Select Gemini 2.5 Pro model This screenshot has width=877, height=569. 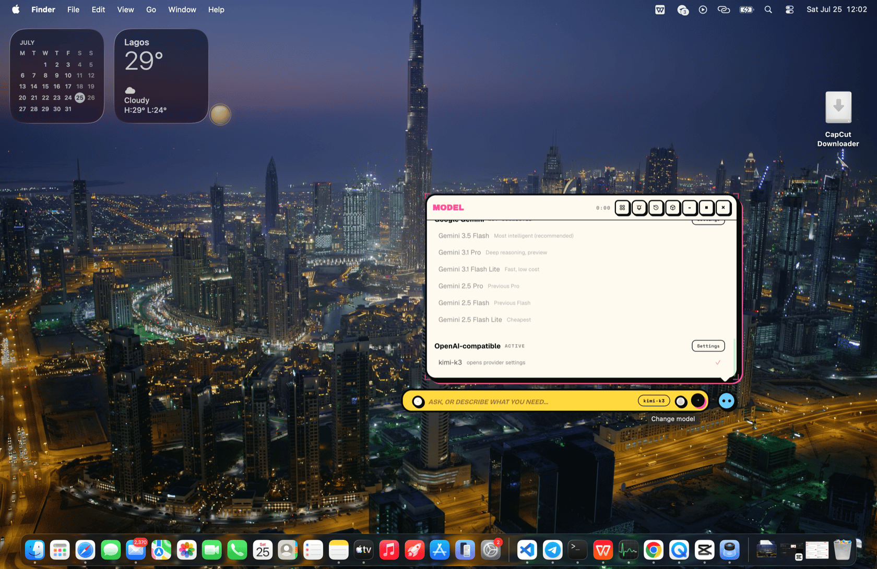tap(579, 286)
